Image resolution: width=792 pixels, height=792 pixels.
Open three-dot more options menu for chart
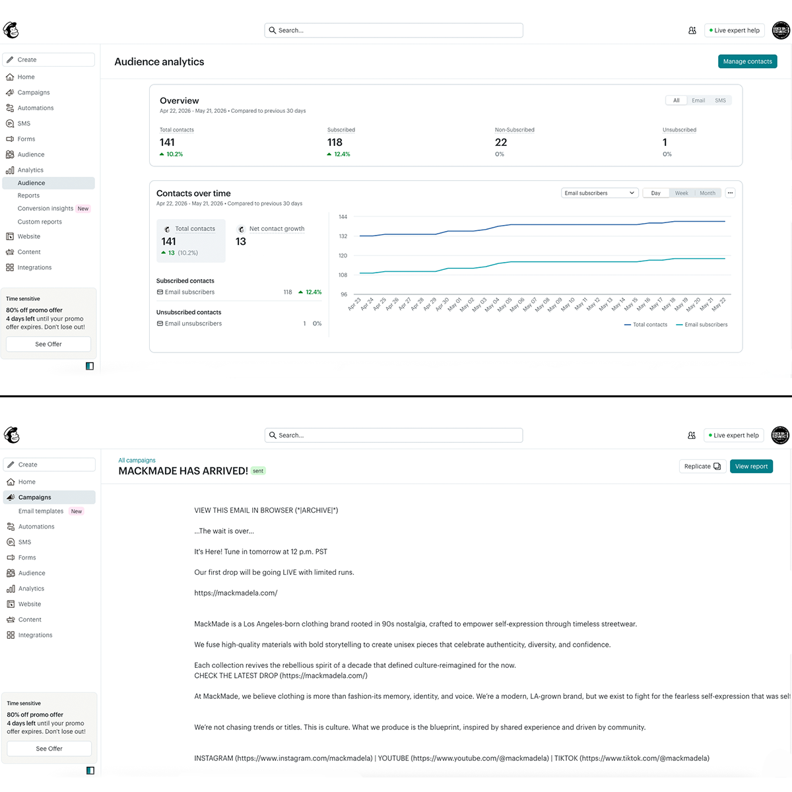click(730, 193)
